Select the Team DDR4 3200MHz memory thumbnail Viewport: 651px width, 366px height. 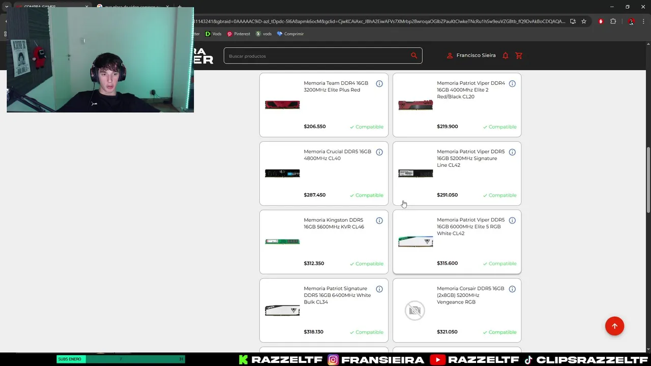tap(282, 105)
